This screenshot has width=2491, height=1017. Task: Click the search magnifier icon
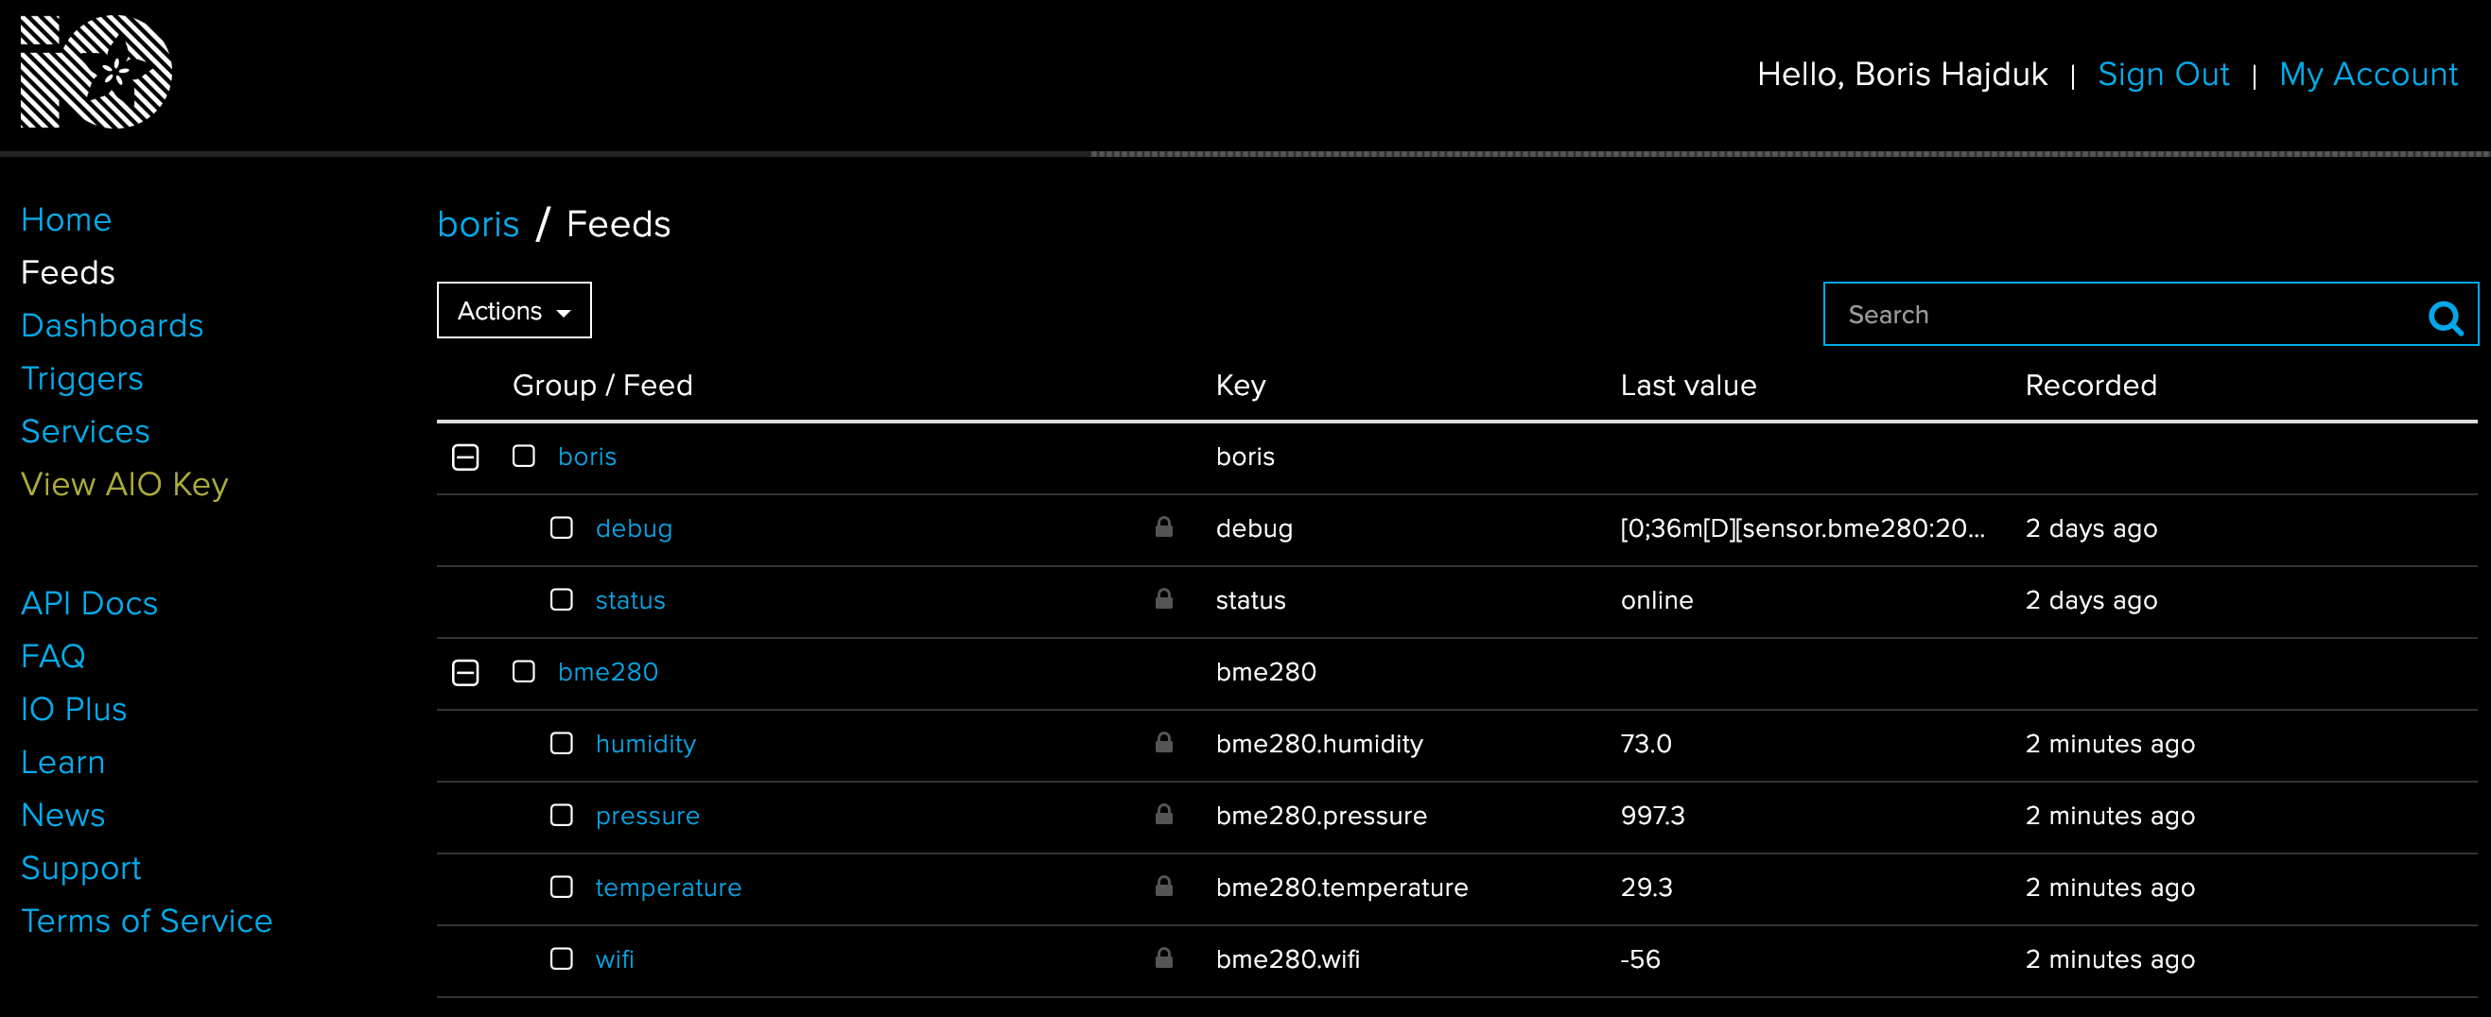pos(2445,314)
